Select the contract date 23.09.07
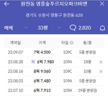The image size is (108, 98). pos(15,52)
